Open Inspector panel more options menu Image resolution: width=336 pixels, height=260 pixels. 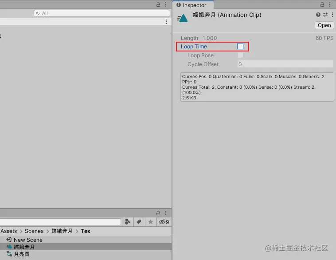click(x=330, y=4)
